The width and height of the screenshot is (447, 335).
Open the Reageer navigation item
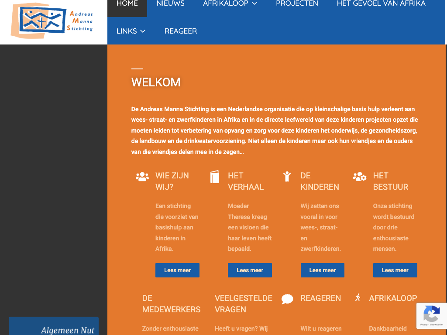(x=181, y=31)
